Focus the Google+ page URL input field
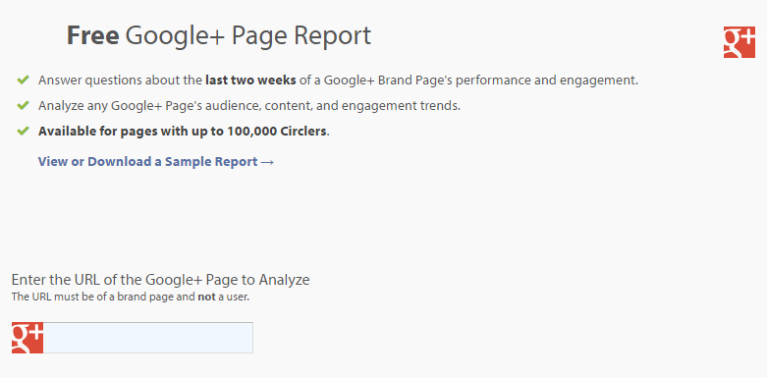This screenshot has width=767, height=378. point(148,338)
